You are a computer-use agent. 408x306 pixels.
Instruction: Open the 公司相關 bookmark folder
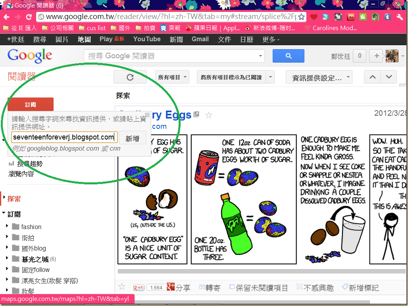[x=58, y=28]
